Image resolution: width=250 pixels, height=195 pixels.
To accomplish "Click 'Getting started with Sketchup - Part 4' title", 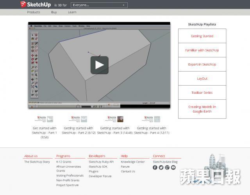I will 152,131.
